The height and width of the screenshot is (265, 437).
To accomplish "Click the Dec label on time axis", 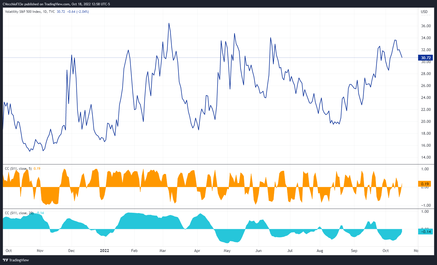I will coord(71,251).
